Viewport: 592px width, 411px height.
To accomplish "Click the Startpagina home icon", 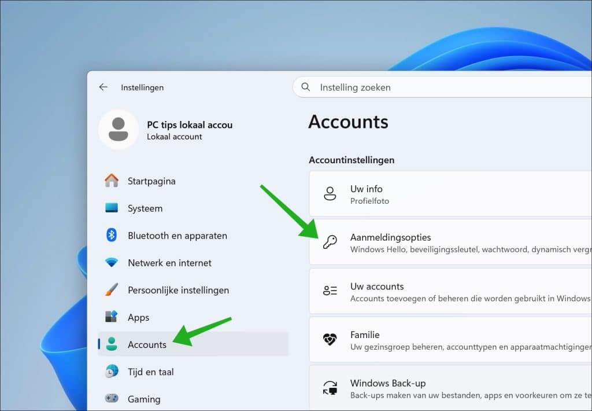I will click(112, 181).
